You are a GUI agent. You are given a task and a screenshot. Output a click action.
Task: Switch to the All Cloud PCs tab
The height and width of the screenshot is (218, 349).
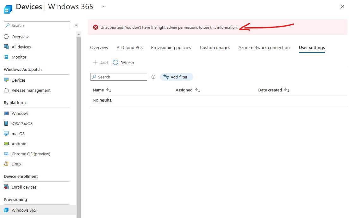pos(129,47)
